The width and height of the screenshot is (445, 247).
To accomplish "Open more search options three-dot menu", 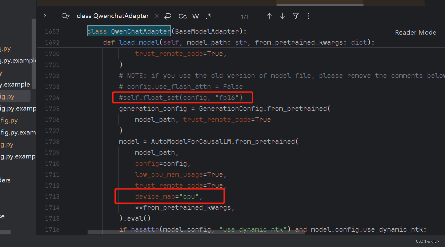I will coord(308,16).
